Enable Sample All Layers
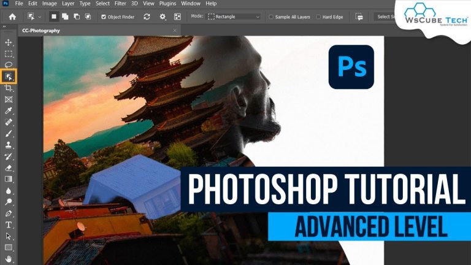Screen dimensions: 471x265 (x=272, y=17)
